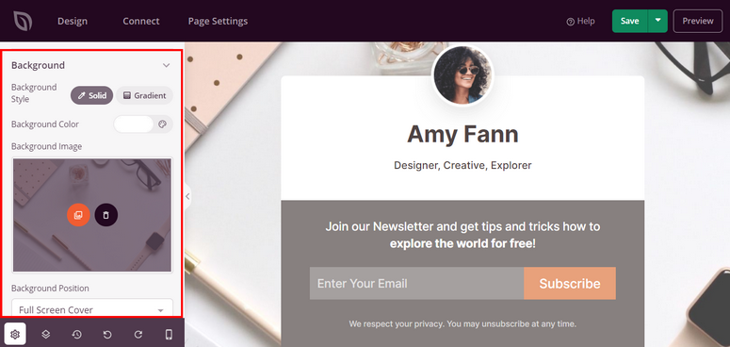Click the Preview button
The height and width of the screenshot is (347, 730).
(697, 21)
